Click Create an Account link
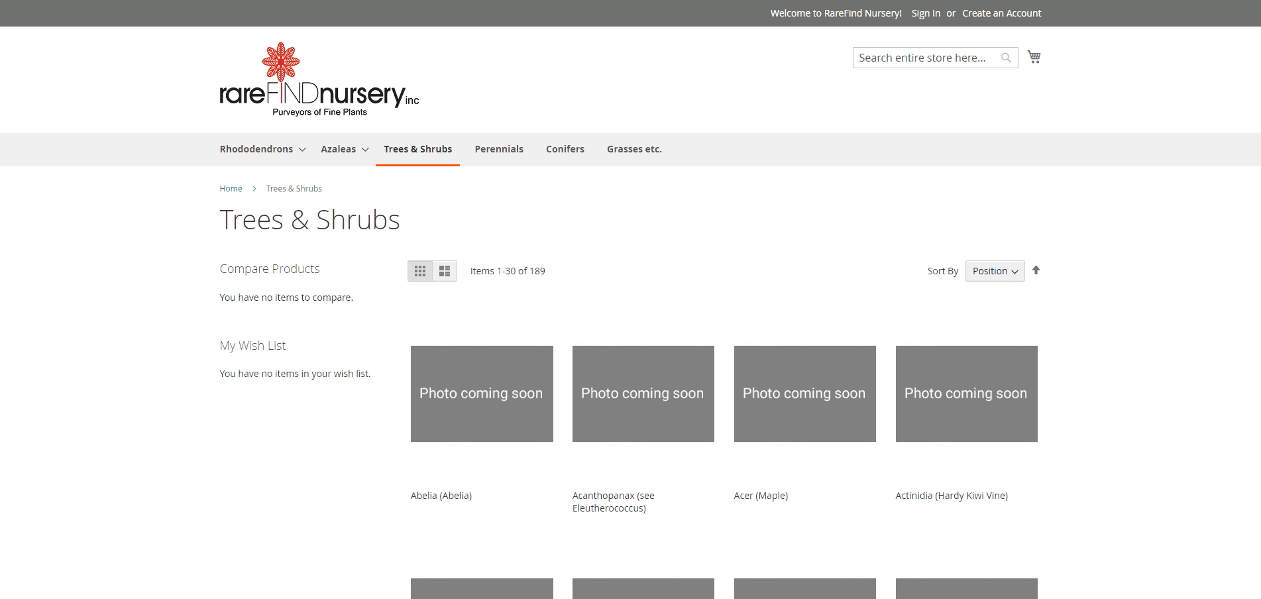This screenshot has width=1261, height=599. [x=1001, y=13]
